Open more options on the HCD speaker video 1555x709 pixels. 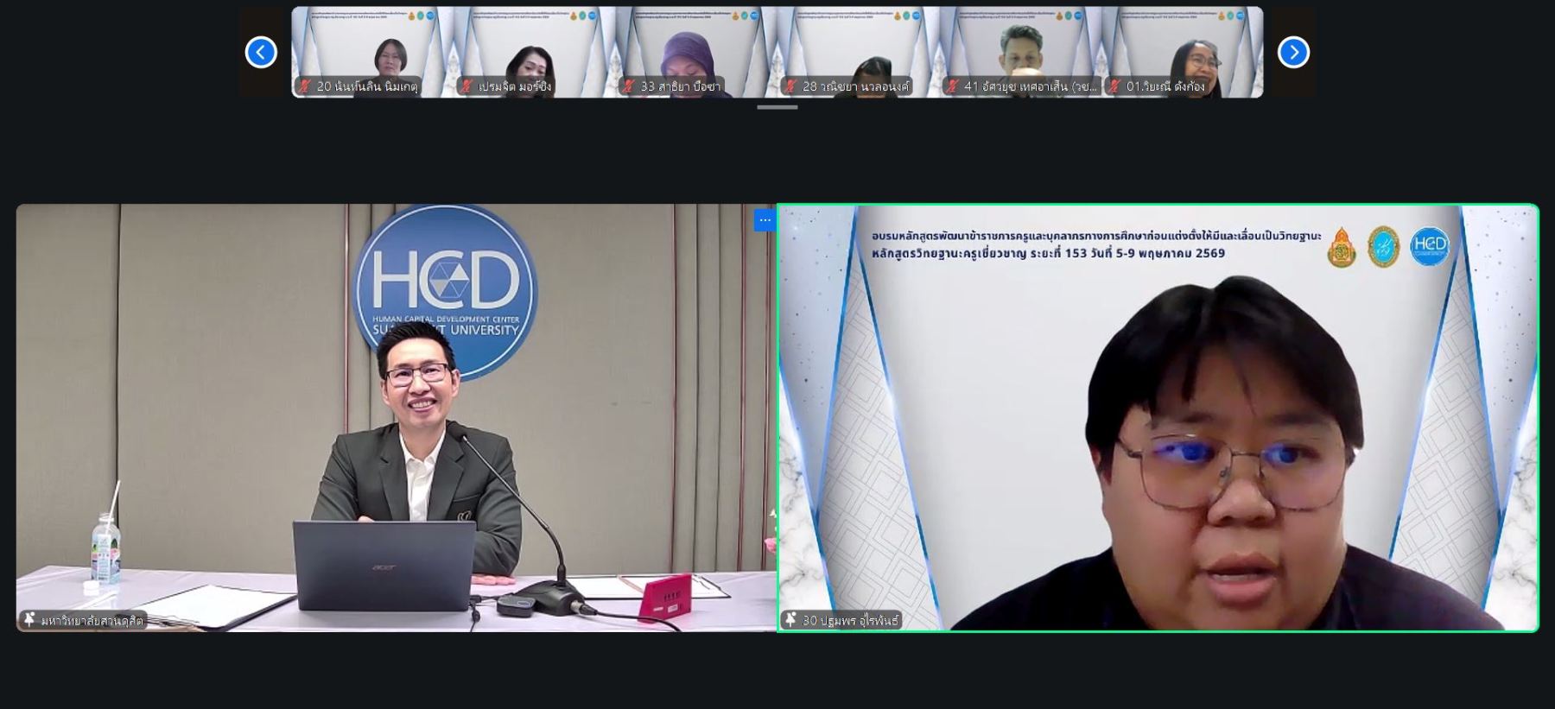tap(765, 220)
